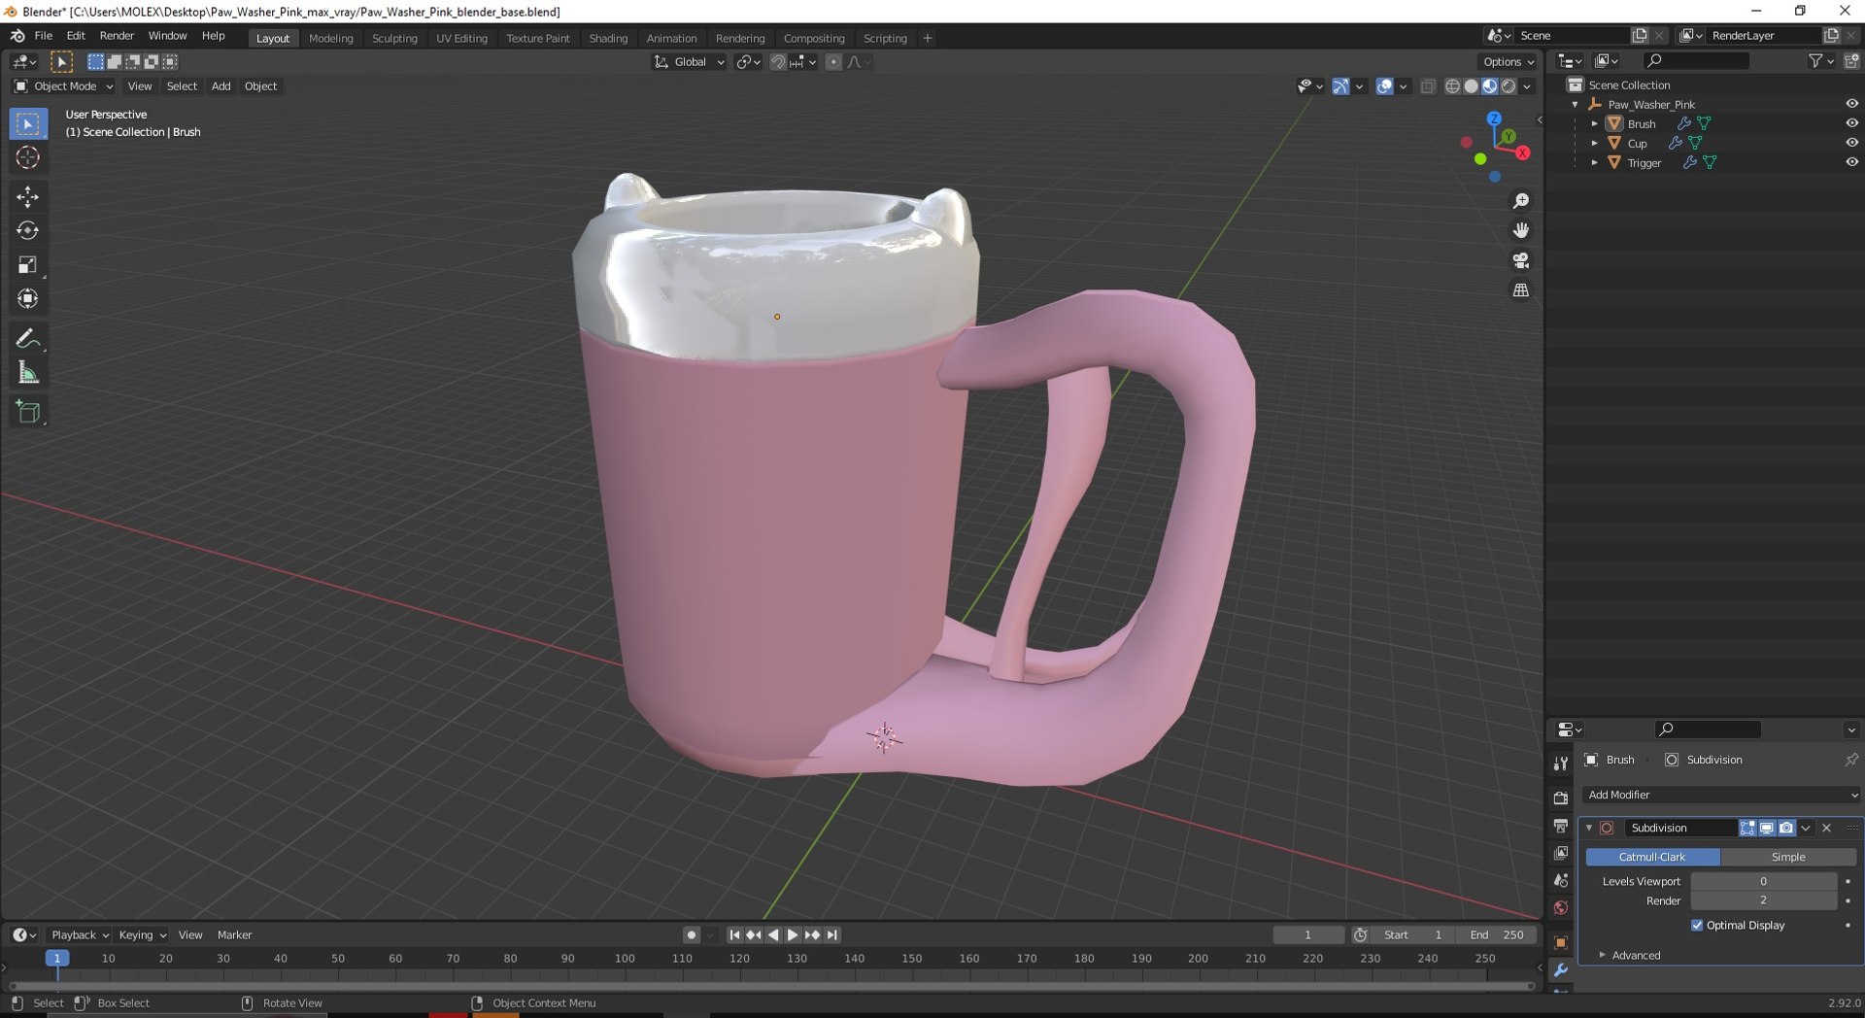Open the Playback dropdown
1865x1018 pixels.
click(80, 935)
